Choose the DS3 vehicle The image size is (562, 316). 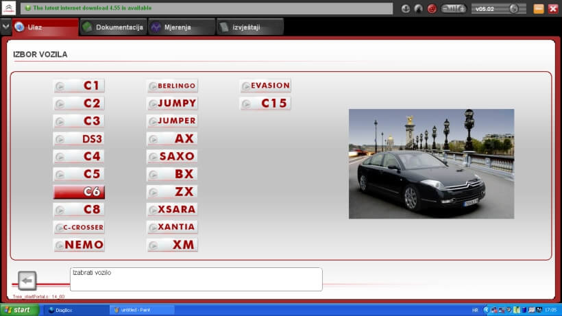80,139
